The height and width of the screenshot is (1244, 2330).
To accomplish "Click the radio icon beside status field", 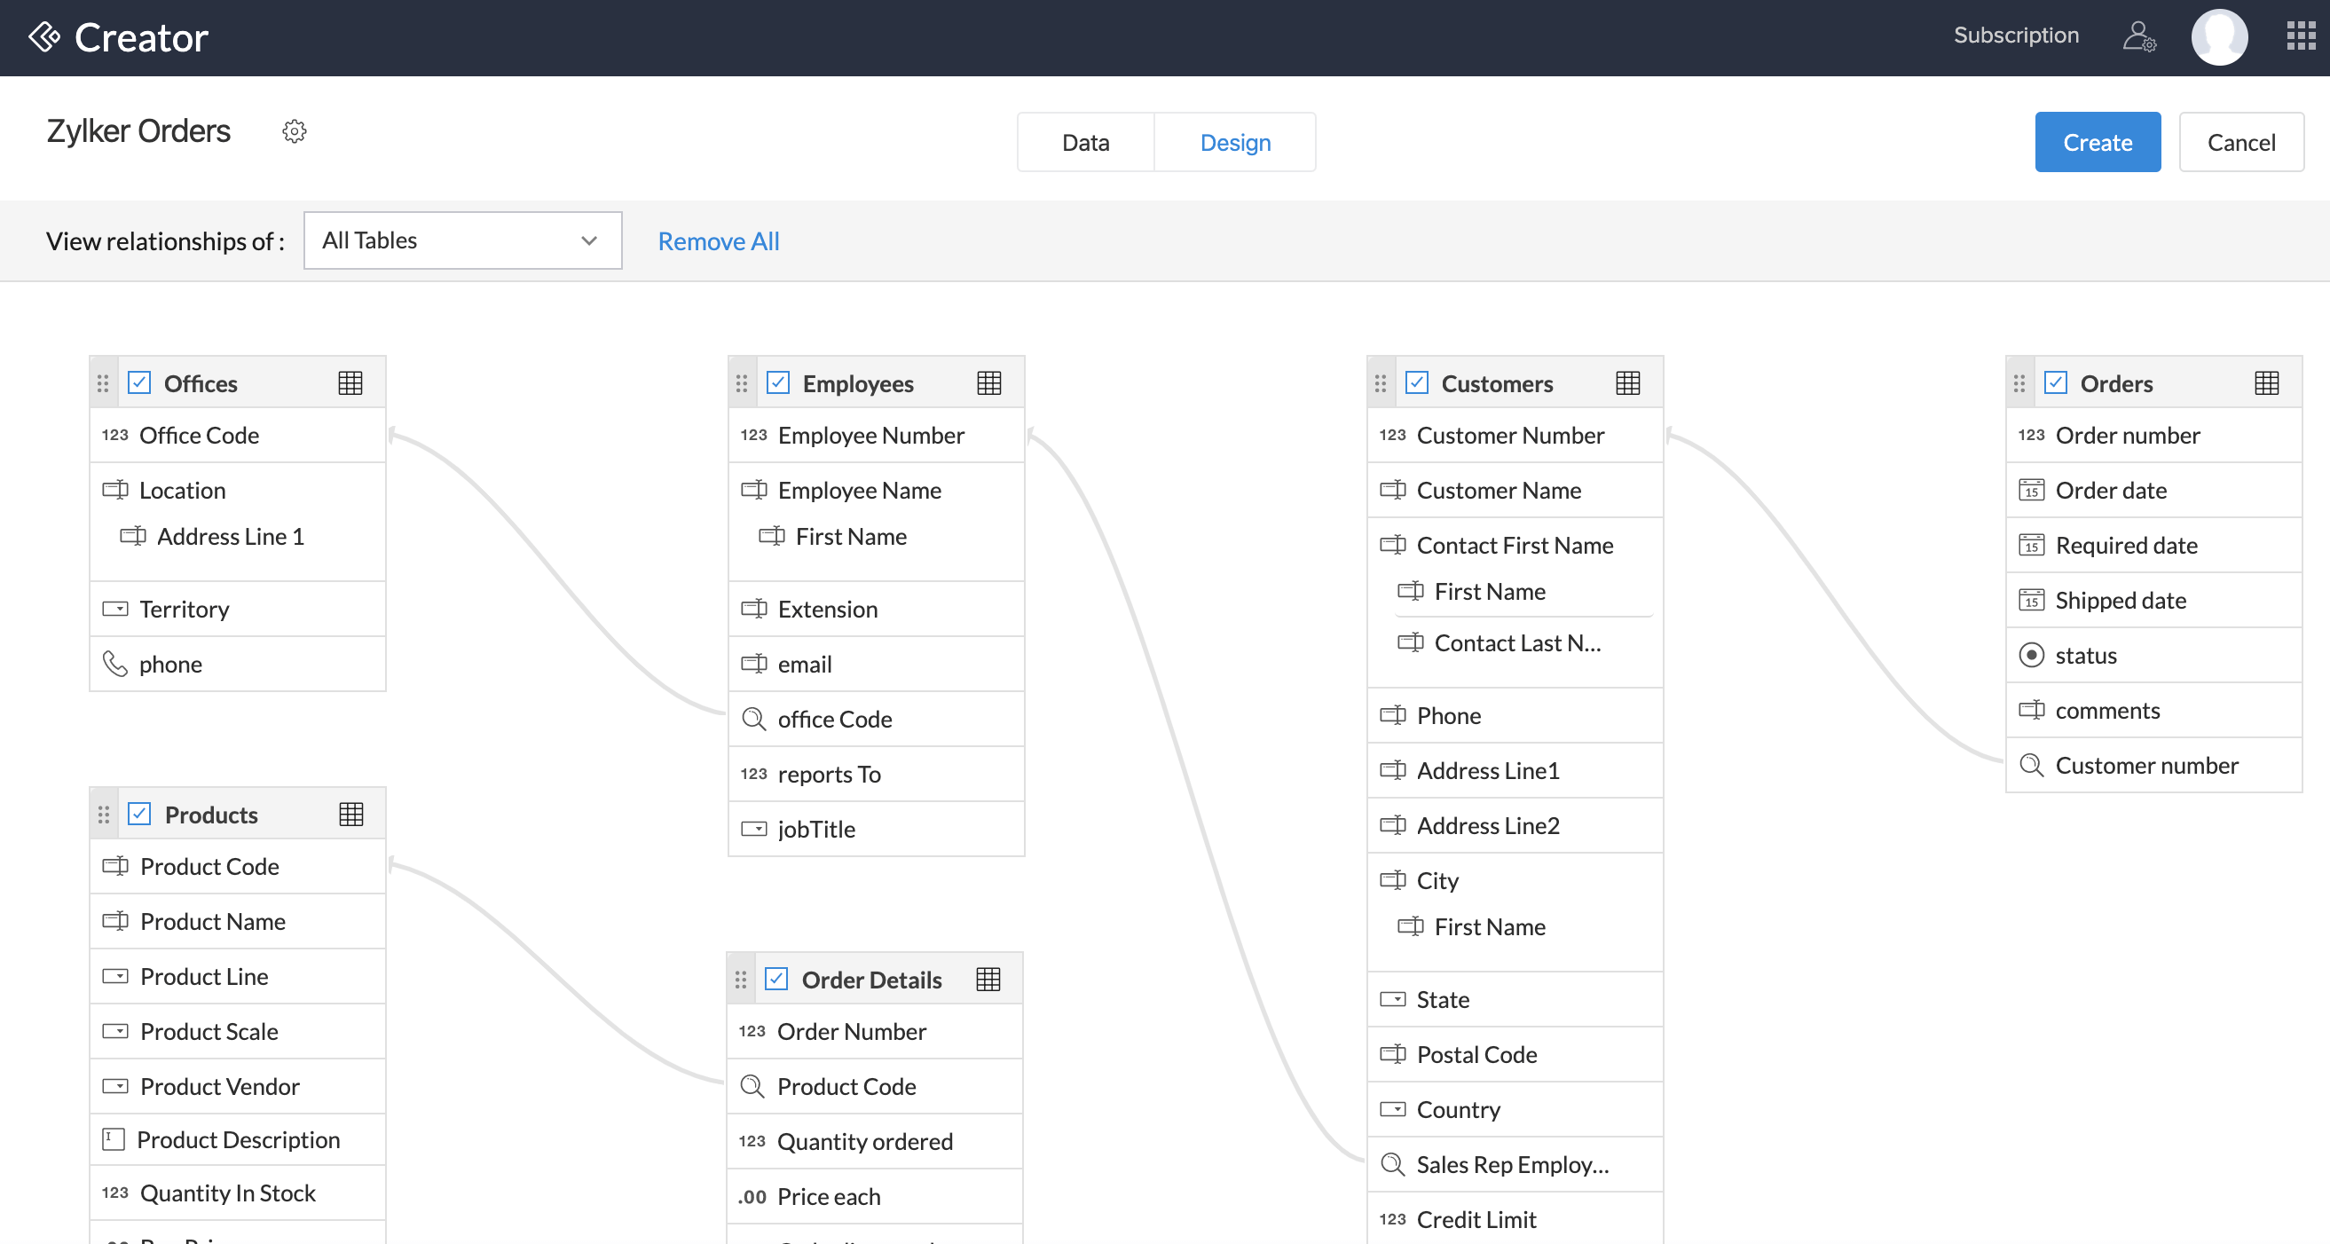I will tap(2031, 654).
